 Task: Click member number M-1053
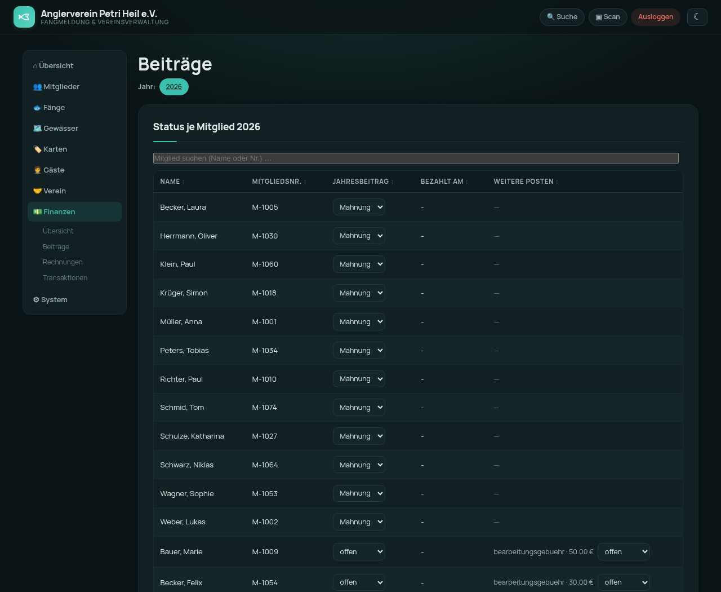pyautogui.click(x=265, y=494)
